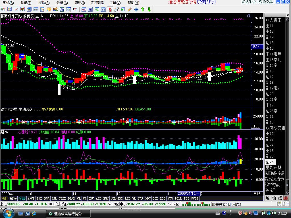Choose 主14常用 in the indicator list
The height and width of the screenshot is (218, 291).
[x=273, y=54]
